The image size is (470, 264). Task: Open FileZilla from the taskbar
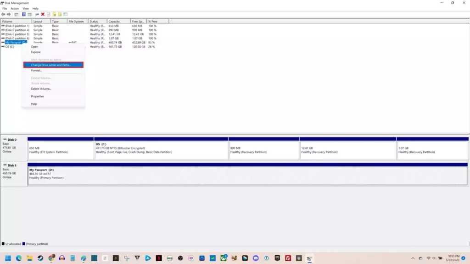point(288,258)
